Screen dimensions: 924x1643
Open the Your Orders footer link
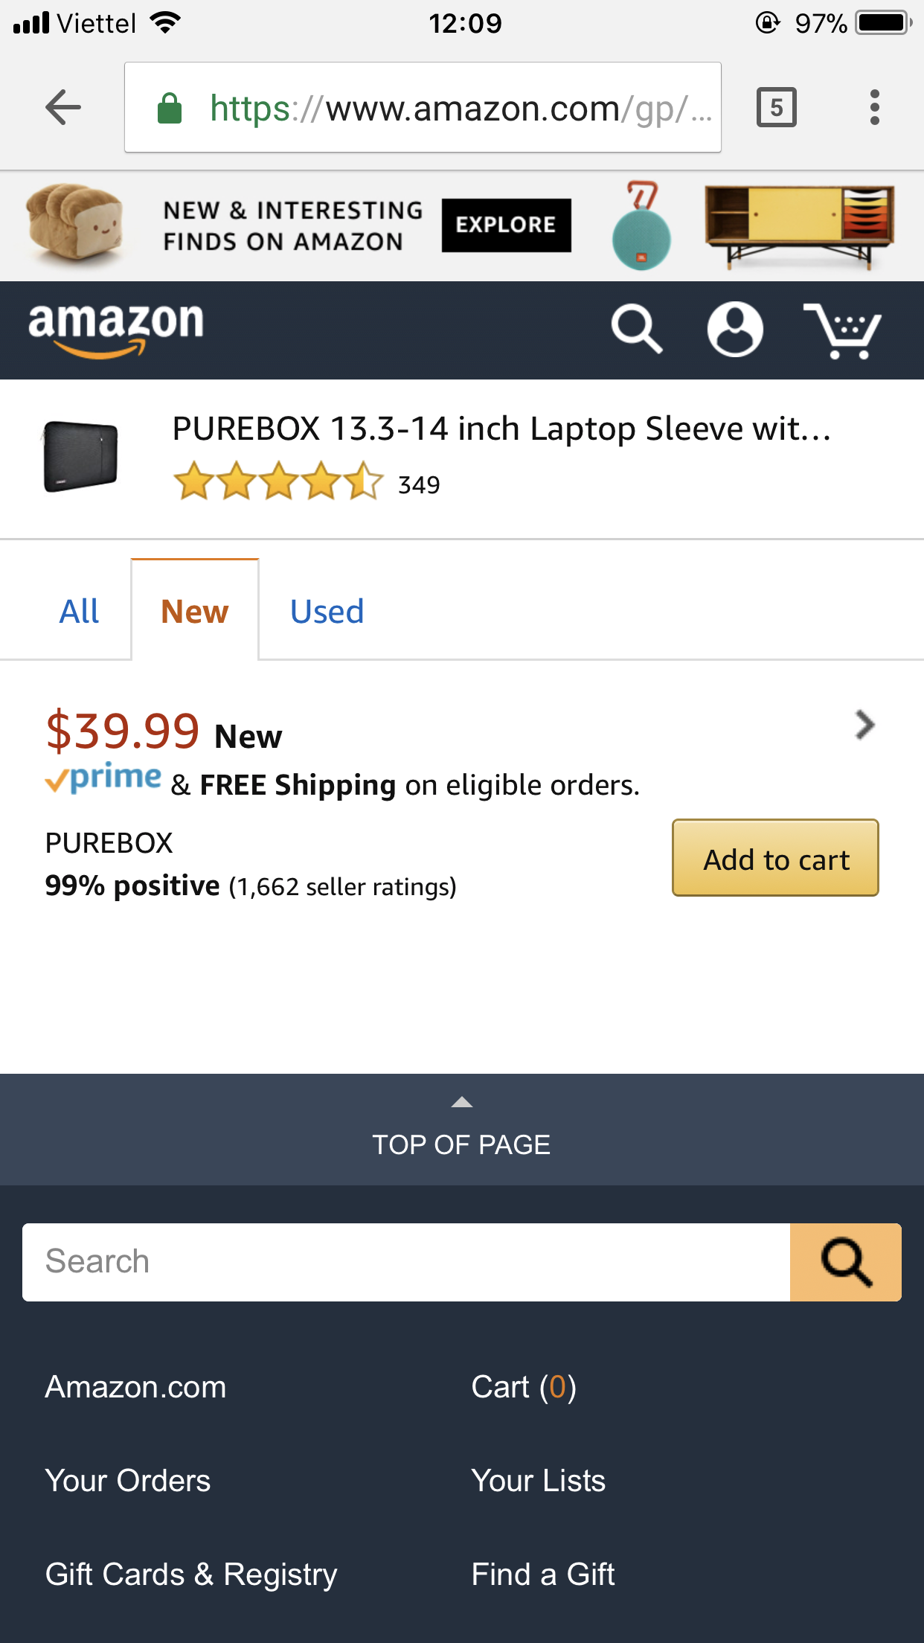point(128,1481)
